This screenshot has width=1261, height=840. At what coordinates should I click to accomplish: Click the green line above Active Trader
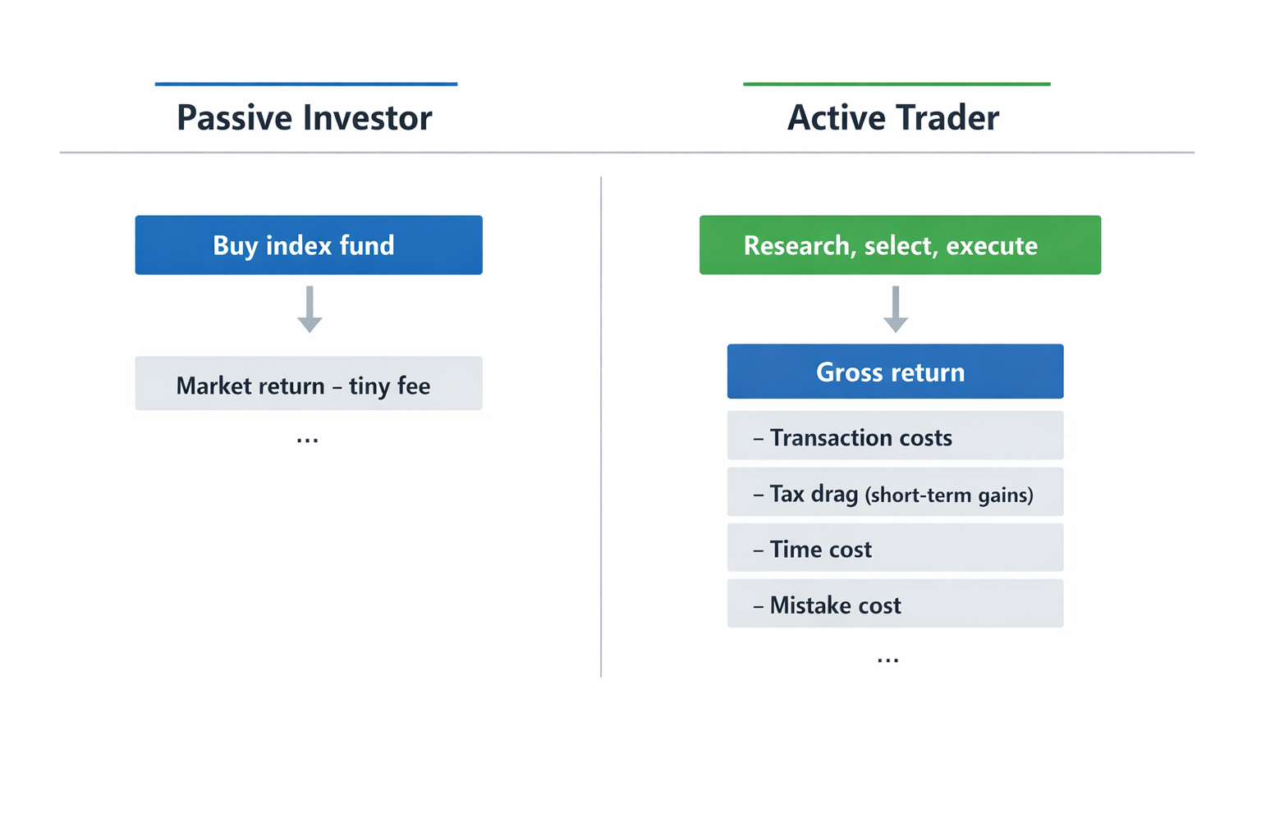tap(896, 84)
